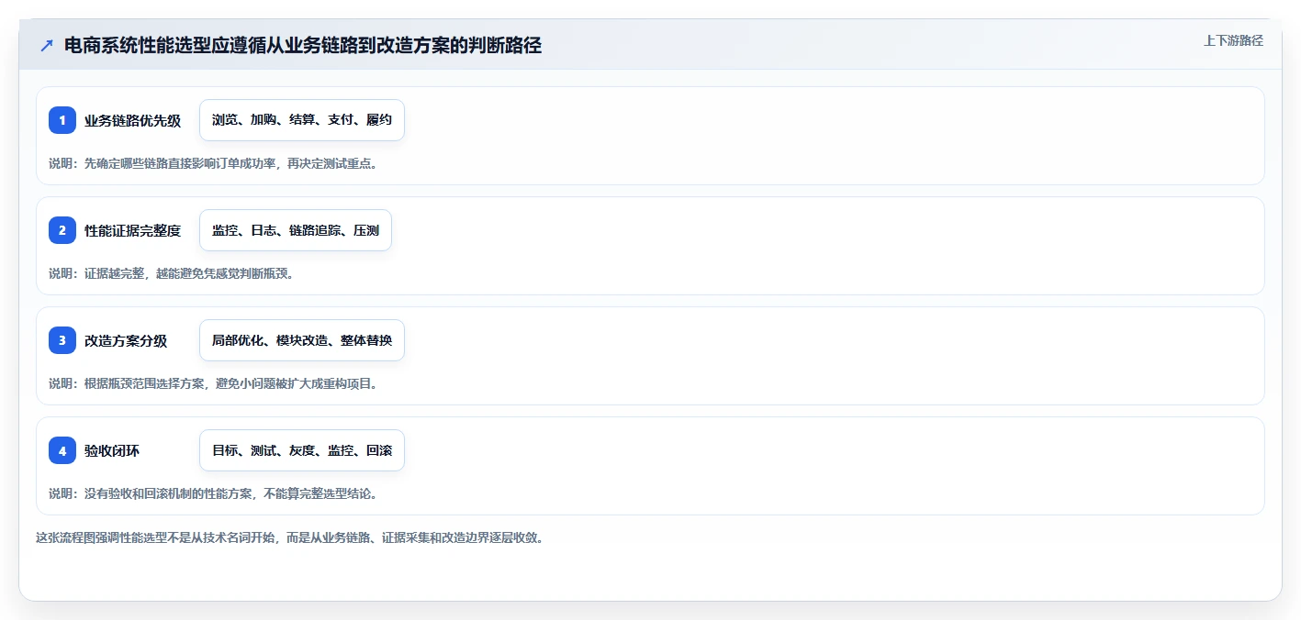Click the flowchart title about 电商系统性能选型
The image size is (1301, 620).
[303, 46]
